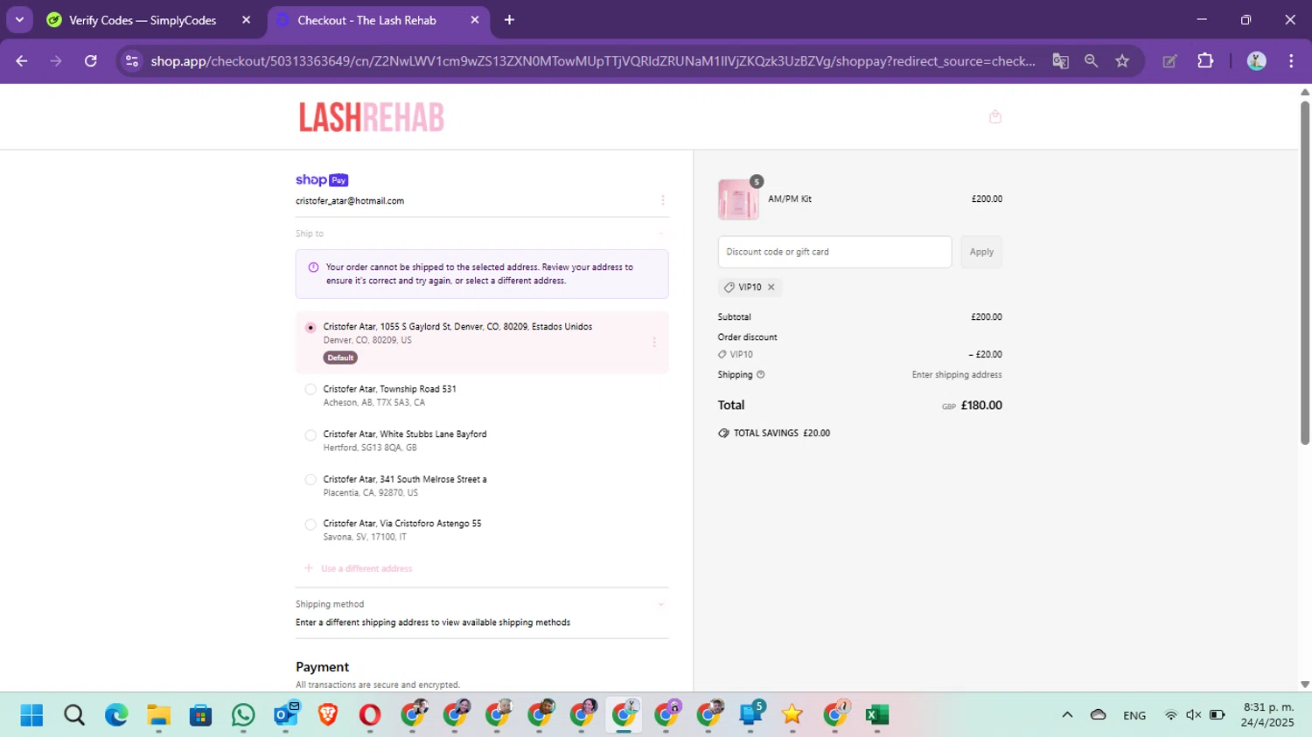The height and width of the screenshot is (737, 1312).
Task: Click the scrollbar down arrow
Action: pos(1305,685)
